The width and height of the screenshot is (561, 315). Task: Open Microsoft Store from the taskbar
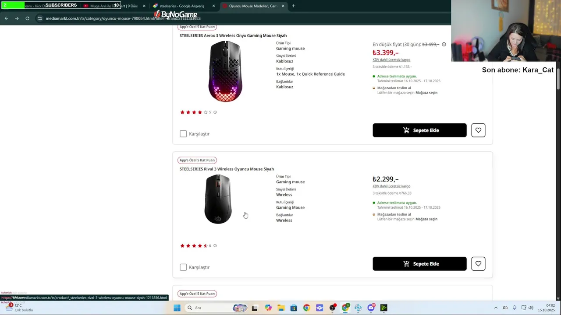[294, 308]
